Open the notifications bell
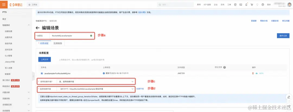This screenshot has width=293, height=112. tap(246, 5)
